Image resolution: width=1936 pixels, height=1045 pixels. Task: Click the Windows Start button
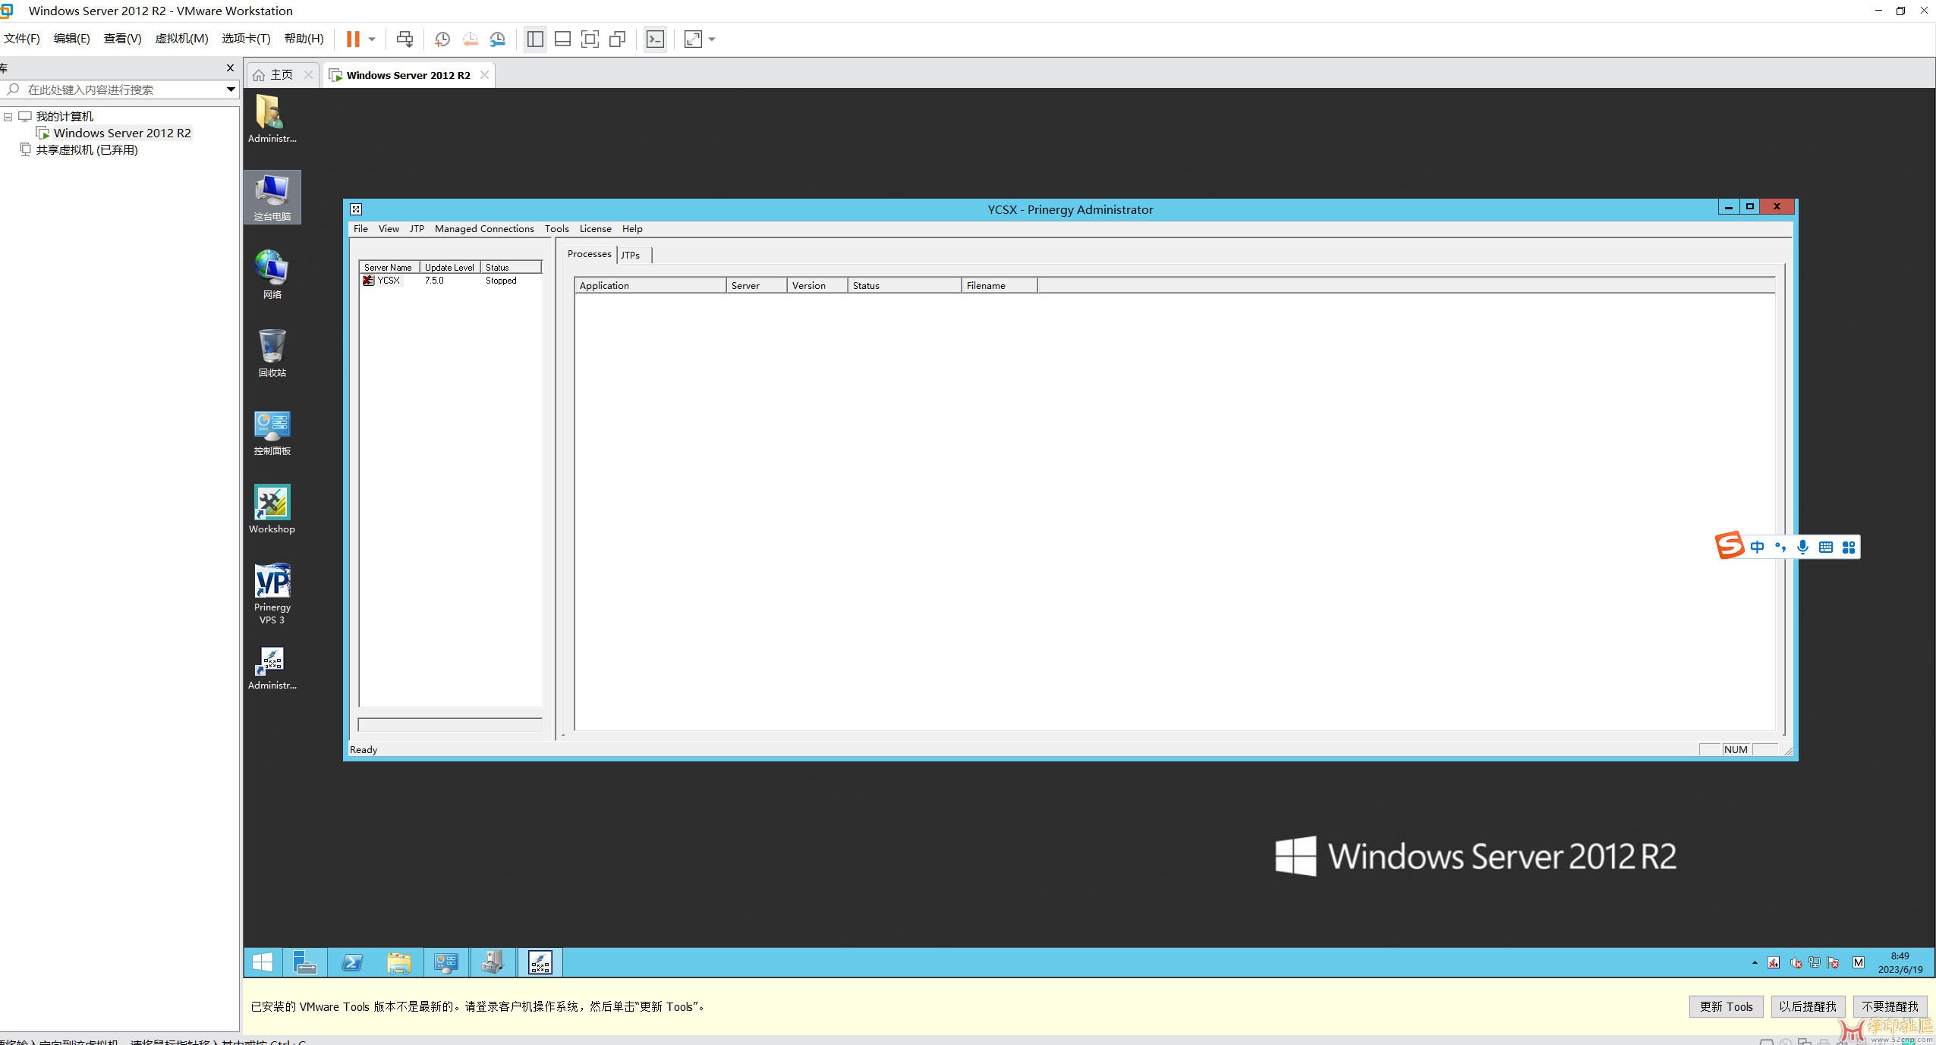[x=263, y=962]
